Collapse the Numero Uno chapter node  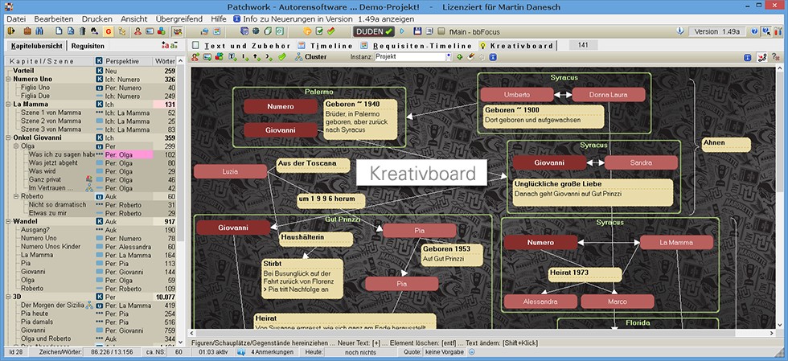pos(7,80)
